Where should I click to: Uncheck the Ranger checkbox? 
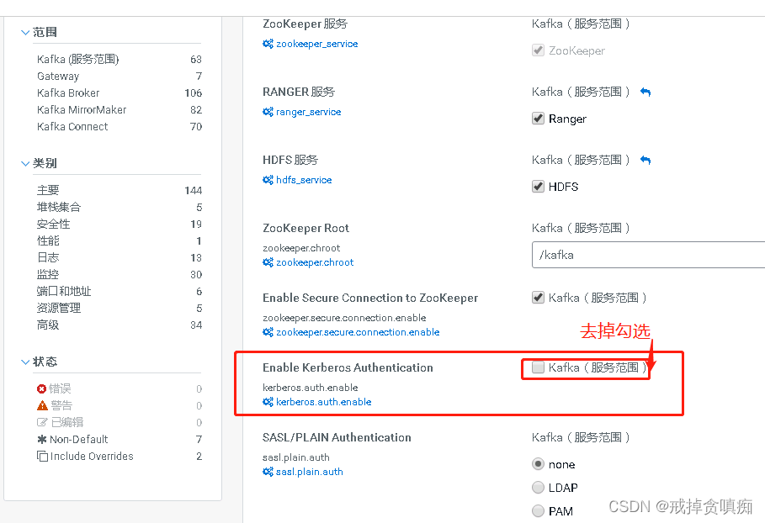[x=538, y=119]
